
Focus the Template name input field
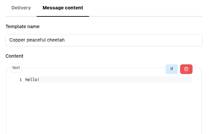pyautogui.click(x=104, y=40)
